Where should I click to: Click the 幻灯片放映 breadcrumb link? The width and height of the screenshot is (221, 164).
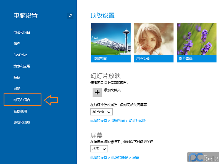click(x=137, y=121)
